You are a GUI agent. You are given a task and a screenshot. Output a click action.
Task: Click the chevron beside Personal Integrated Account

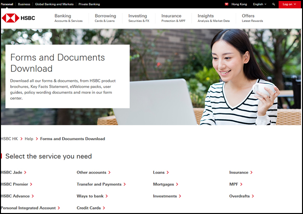coord(59,208)
